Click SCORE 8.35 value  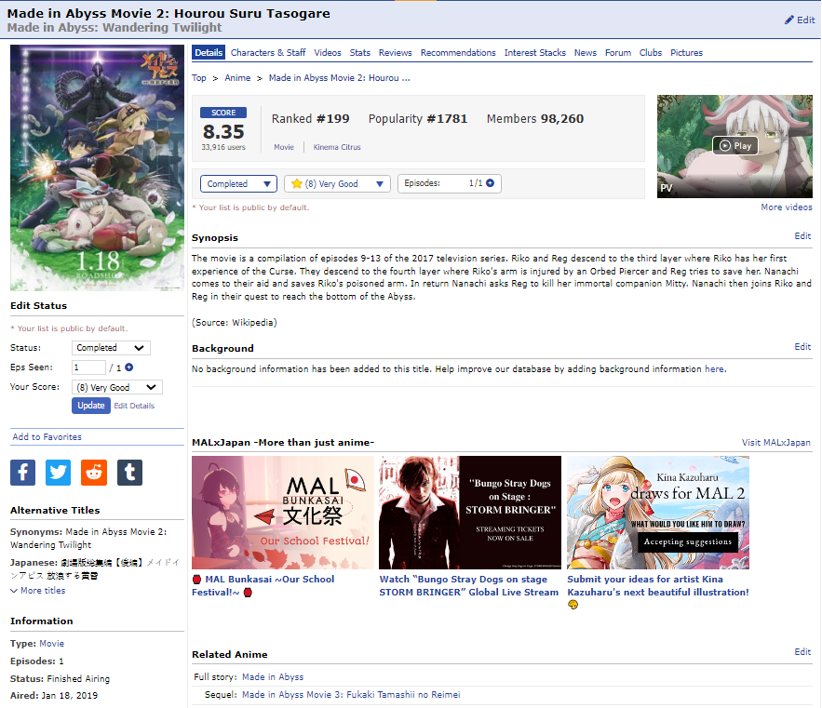(x=223, y=131)
